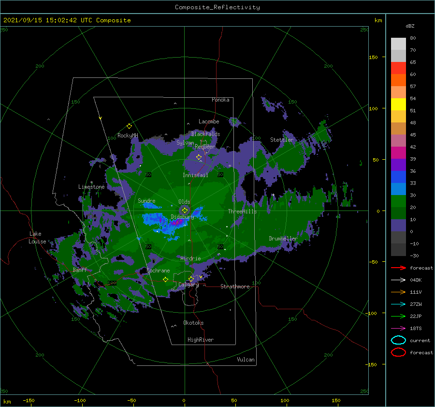Select the yellow 54 dBZ color swatch
The image size is (435, 407).
tap(398, 104)
